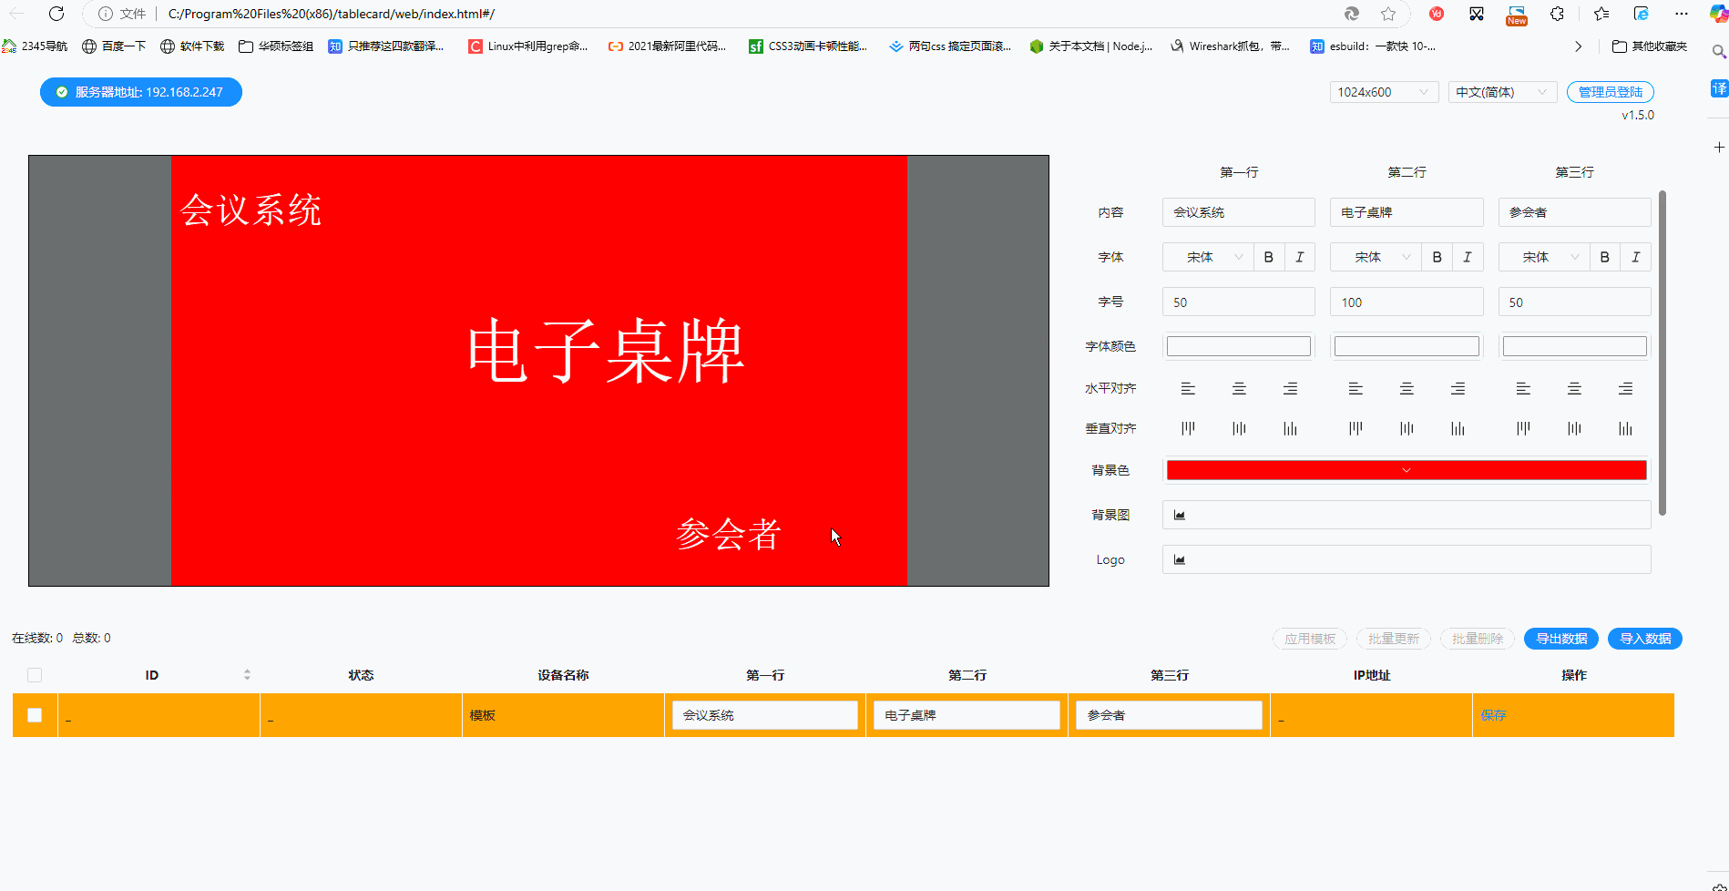Check the template row checkbox
1729x891 pixels.
coord(35,715)
